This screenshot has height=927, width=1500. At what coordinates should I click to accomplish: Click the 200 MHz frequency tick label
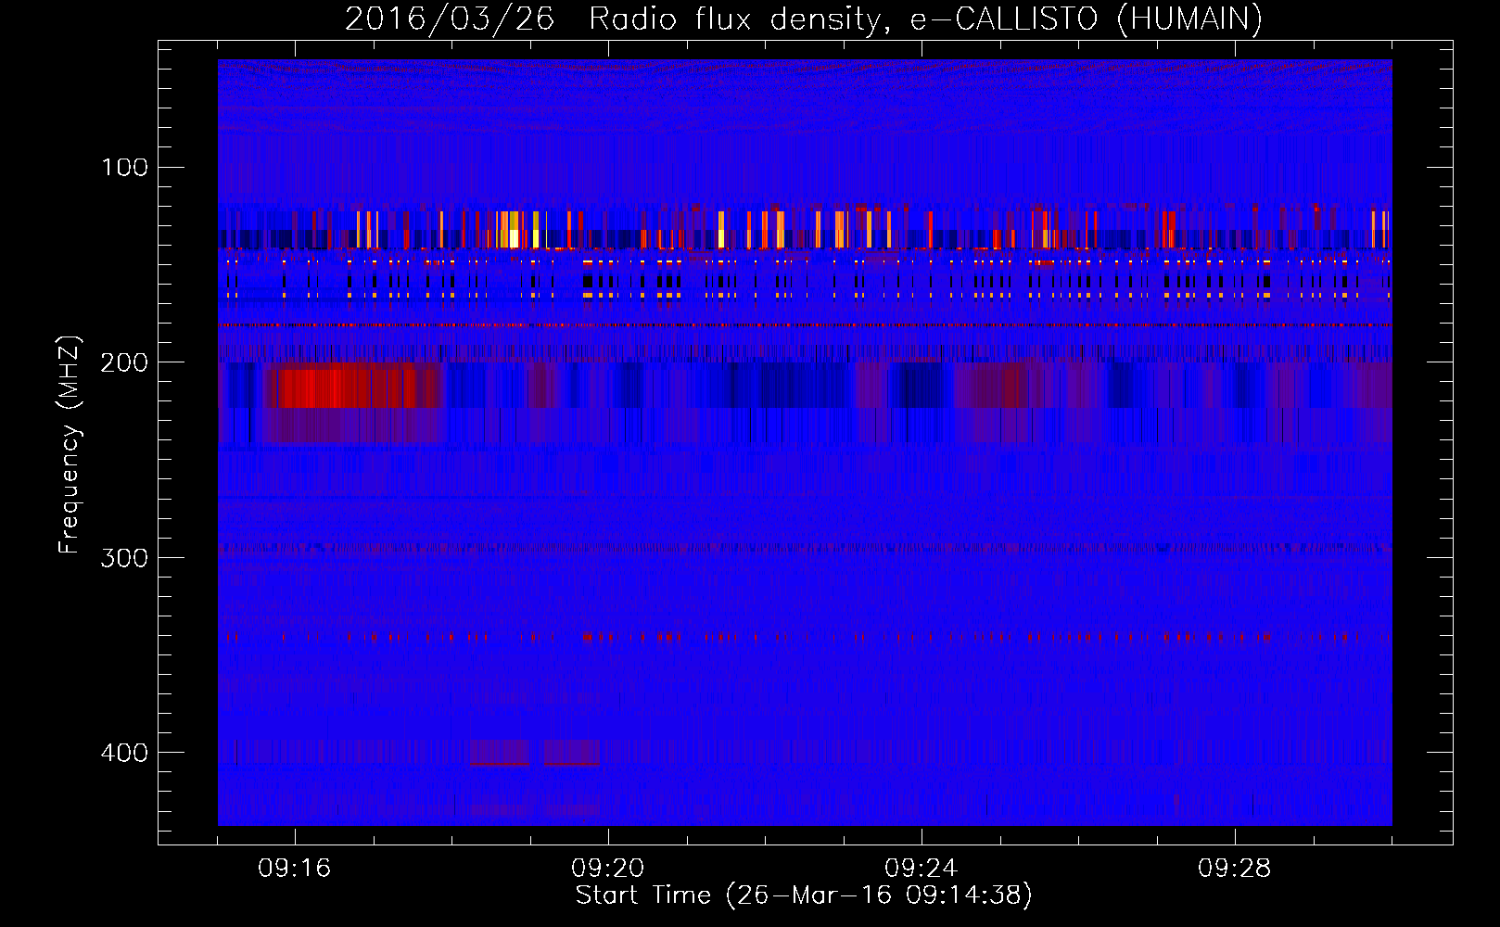tap(124, 362)
